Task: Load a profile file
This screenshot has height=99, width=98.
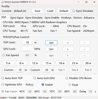Action: 50,11
